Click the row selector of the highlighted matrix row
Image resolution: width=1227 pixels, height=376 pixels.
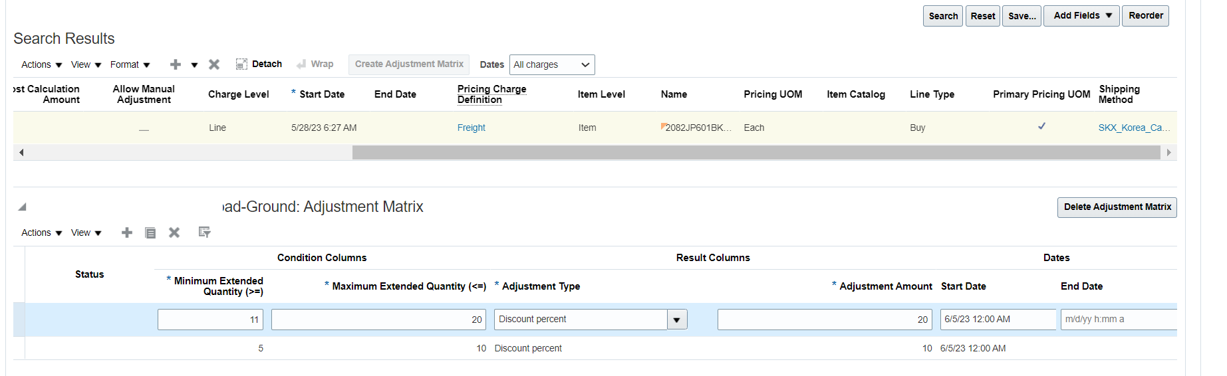click(x=19, y=320)
